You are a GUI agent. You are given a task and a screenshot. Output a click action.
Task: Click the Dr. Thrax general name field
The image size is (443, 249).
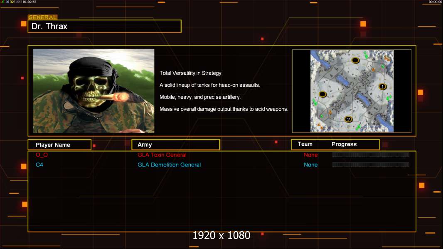pyautogui.click(x=105, y=26)
